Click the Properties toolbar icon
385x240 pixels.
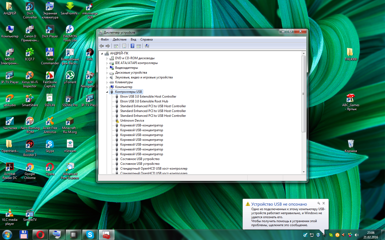124,46
